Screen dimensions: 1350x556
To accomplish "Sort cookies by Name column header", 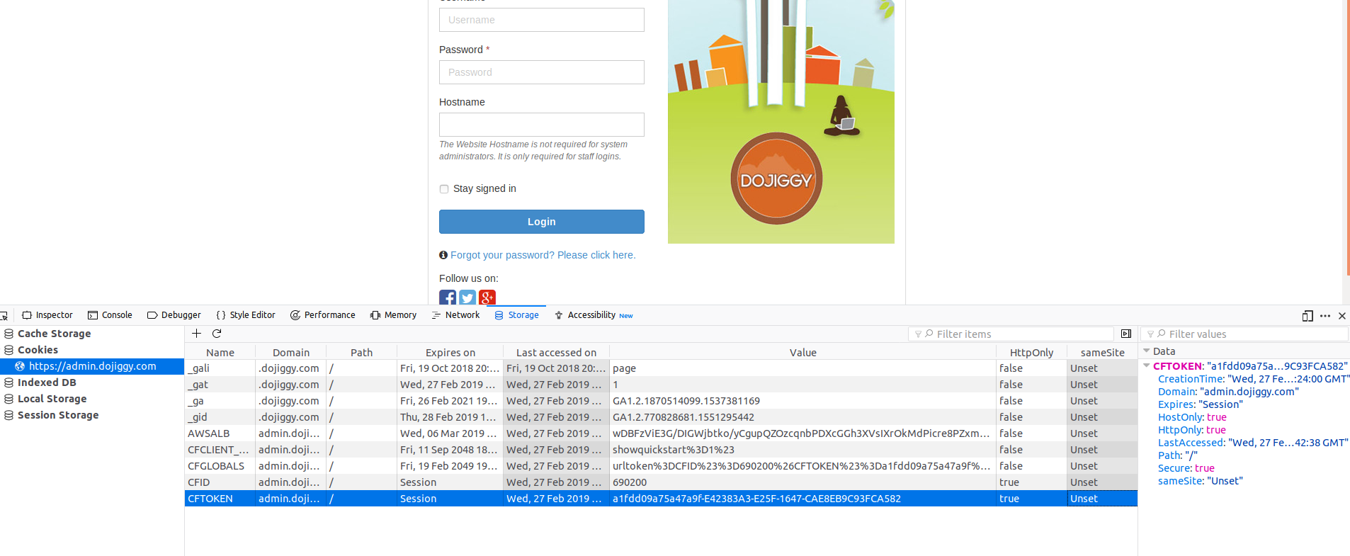I will pyautogui.click(x=220, y=352).
